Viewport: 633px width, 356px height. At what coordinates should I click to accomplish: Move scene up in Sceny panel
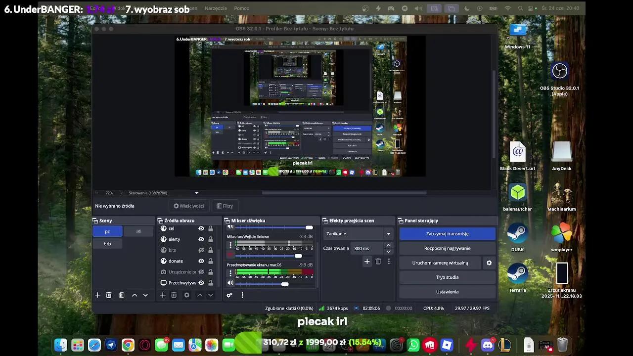[x=135, y=295]
